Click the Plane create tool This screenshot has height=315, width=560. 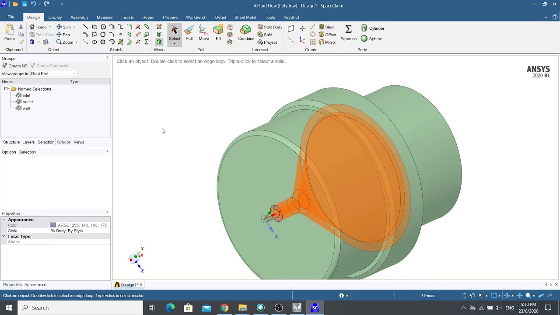pyautogui.click(x=291, y=29)
